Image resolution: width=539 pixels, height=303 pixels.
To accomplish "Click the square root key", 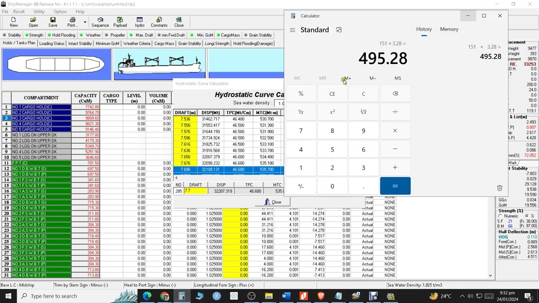I will point(363,112).
